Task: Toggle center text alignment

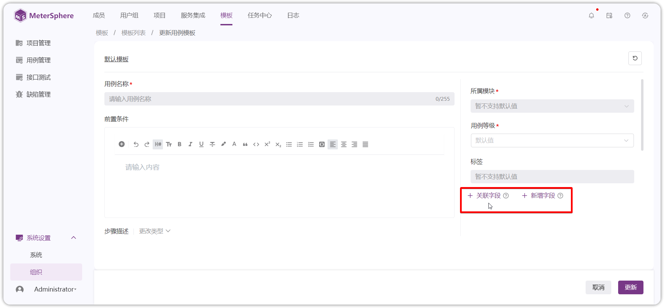Action: click(344, 144)
